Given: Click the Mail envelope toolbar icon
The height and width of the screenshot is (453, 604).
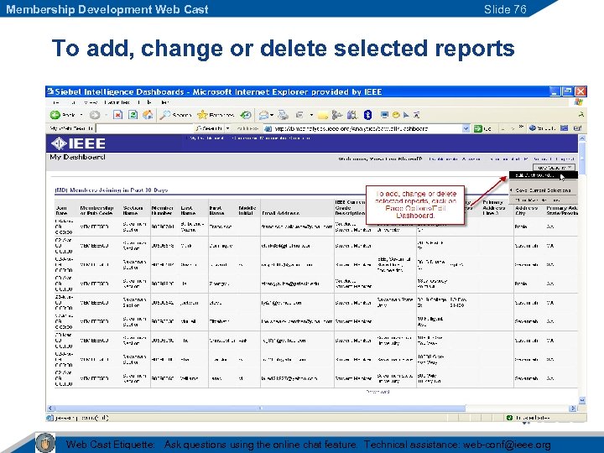Looking at the screenshot, I should pyautogui.click(x=264, y=115).
